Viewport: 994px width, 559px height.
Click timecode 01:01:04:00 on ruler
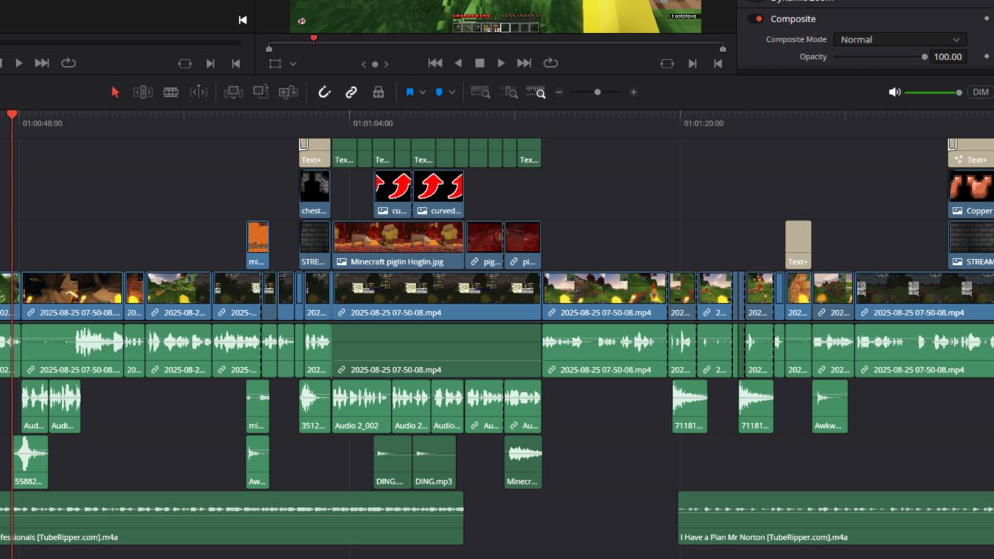point(373,124)
